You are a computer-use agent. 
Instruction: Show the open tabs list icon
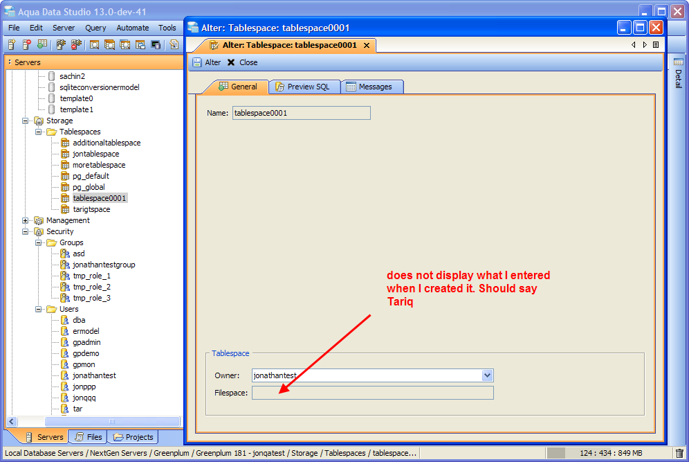tap(656, 45)
